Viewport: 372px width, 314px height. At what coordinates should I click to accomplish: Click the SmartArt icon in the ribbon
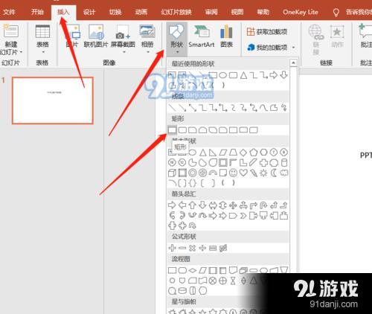202,36
